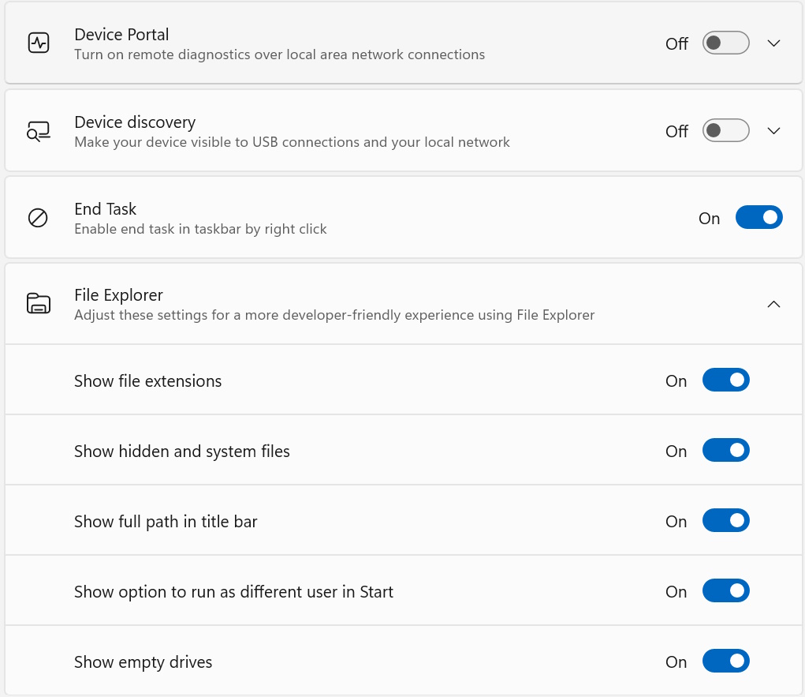
Task: Expand the Device Portal section
Action: pos(773,43)
